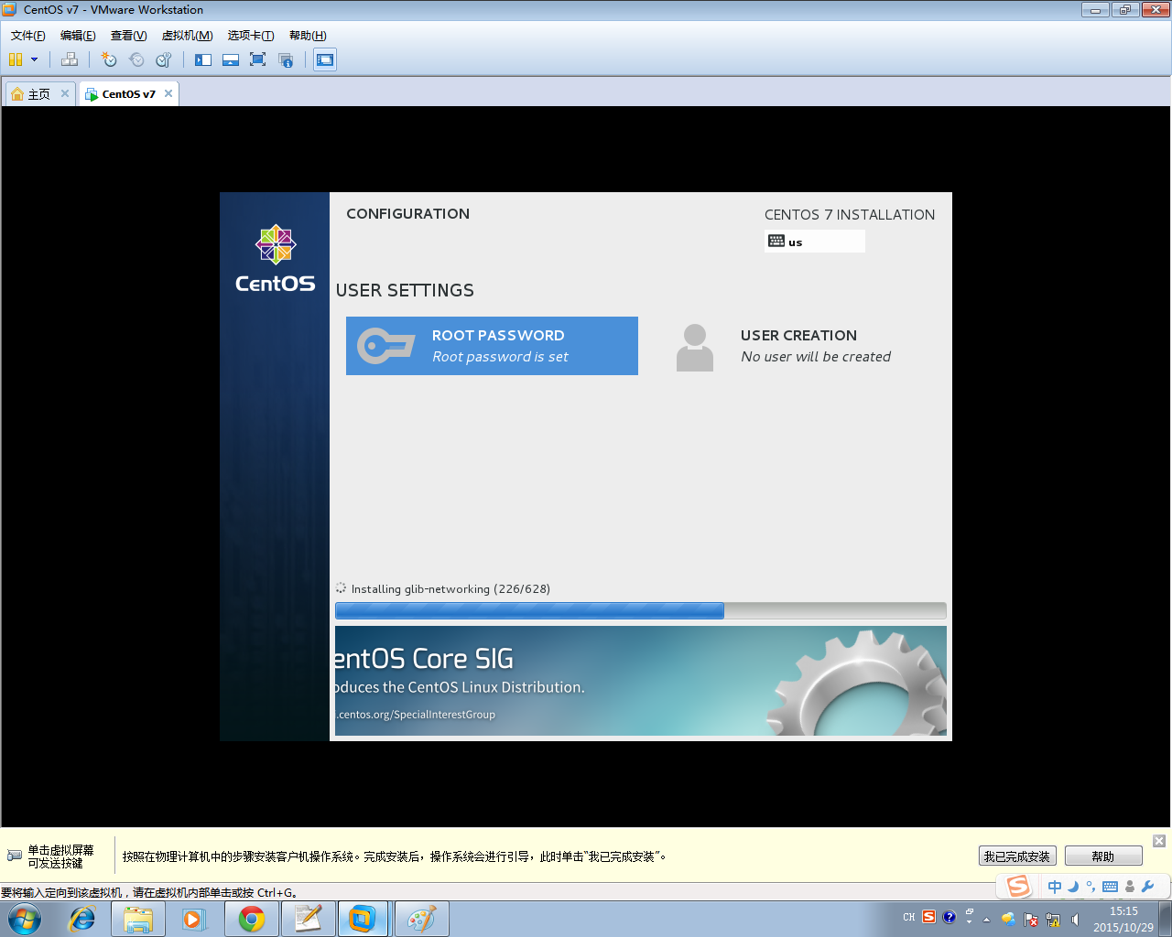Screen dimensions: 1172x937
Task: Open the IME soft keyboard icon
Action: click(x=1110, y=886)
